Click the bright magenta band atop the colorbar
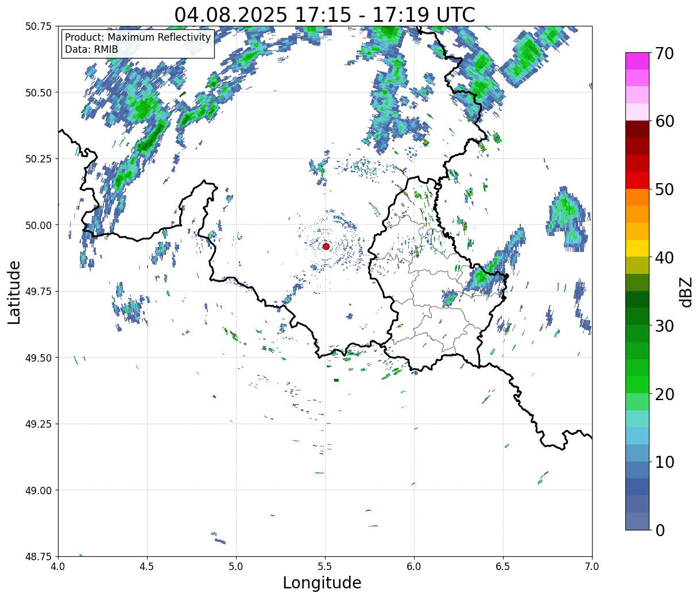Viewport: 700px width, 597px height. coord(637,61)
